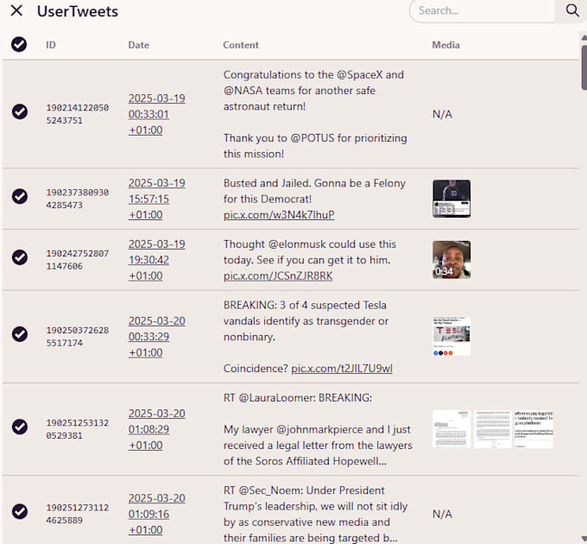This screenshot has height=544, width=587.
Task: Focus the Search input field
Action: 483,11
